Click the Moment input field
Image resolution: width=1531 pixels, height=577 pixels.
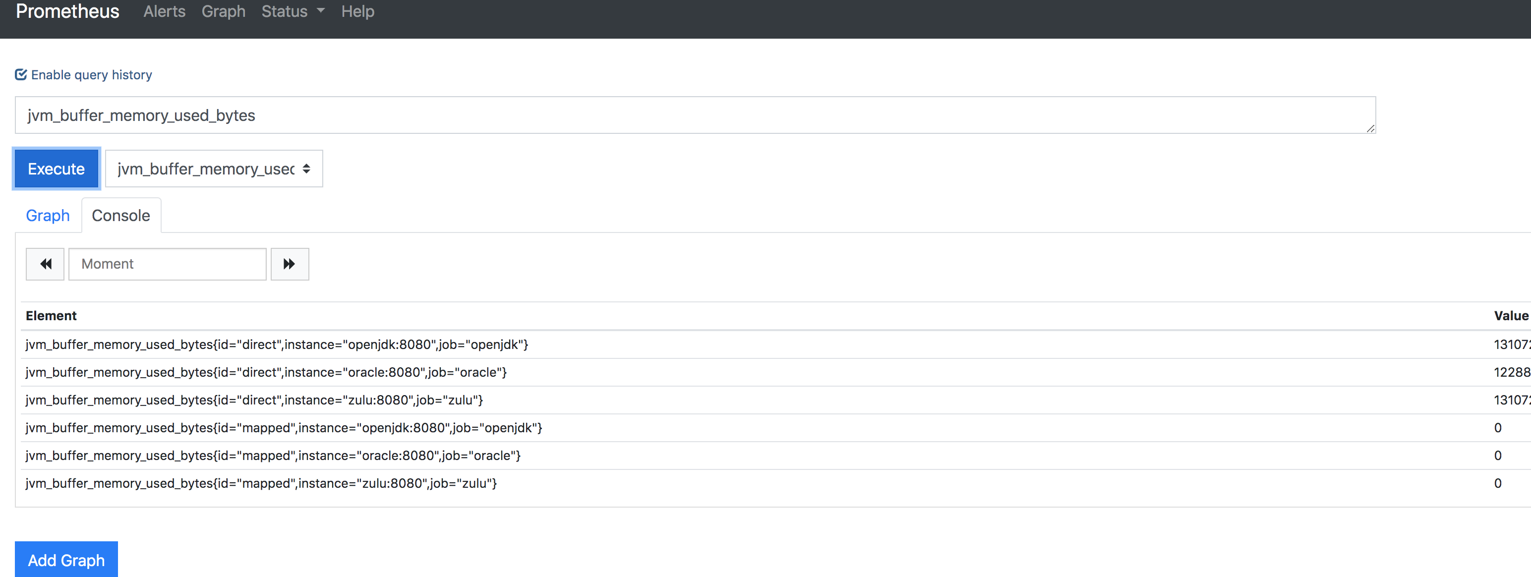click(166, 264)
